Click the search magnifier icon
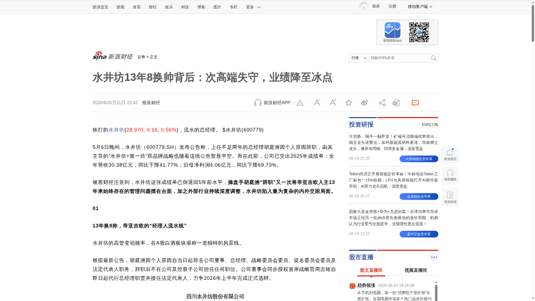This screenshot has width=535, height=301. [x=434, y=58]
